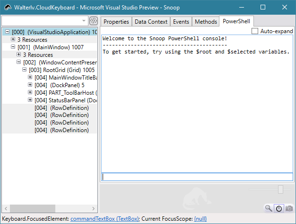
Task: Expand the [004] StatusBarPanel node
Action: click(x=30, y=99)
